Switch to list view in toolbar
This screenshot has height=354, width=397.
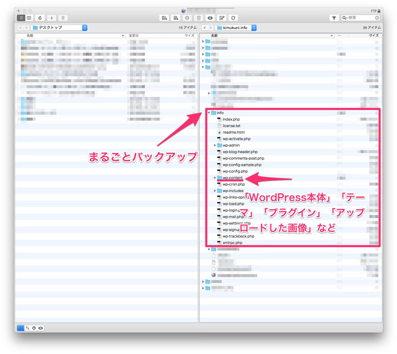pyautogui.click(x=21, y=17)
